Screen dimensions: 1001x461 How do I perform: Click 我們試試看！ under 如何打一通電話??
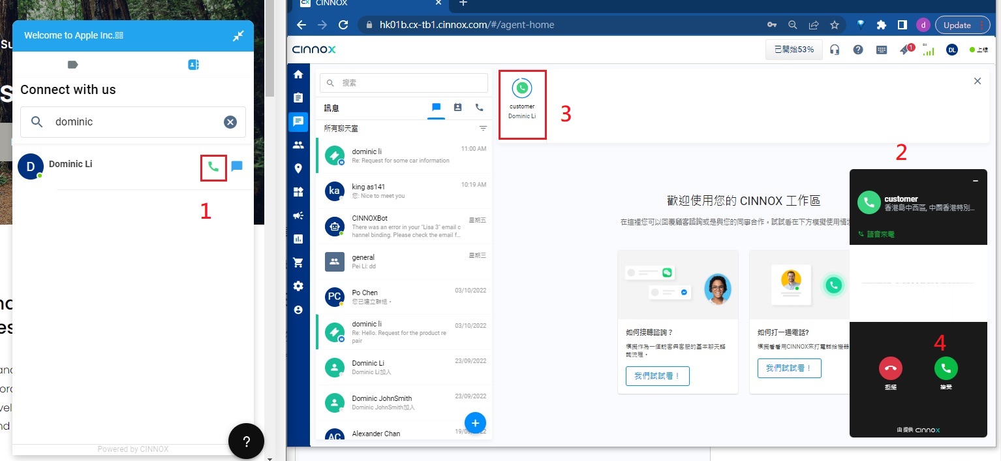pos(789,368)
